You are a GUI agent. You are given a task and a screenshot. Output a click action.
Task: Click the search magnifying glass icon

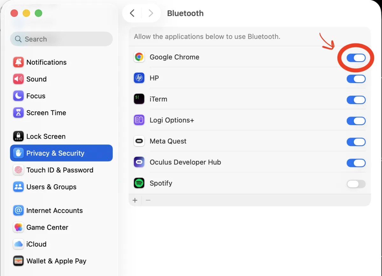click(18, 39)
